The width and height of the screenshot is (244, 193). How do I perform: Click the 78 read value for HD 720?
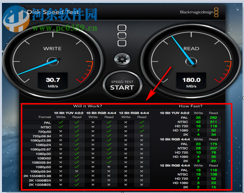(x=213, y=153)
